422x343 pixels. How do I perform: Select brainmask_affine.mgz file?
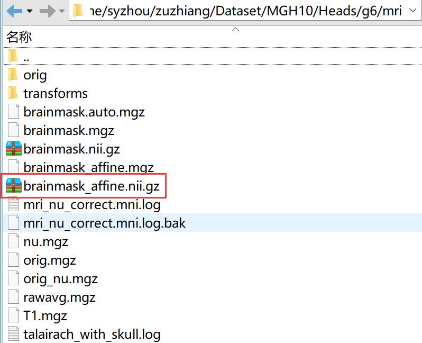88,168
